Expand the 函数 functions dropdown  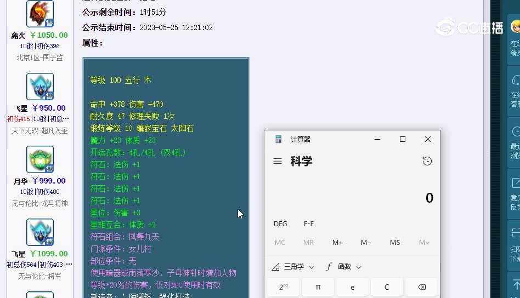pos(344,267)
